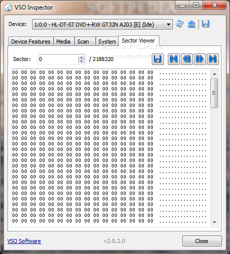
Task: Refresh the device list icon
Action: (179, 24)
